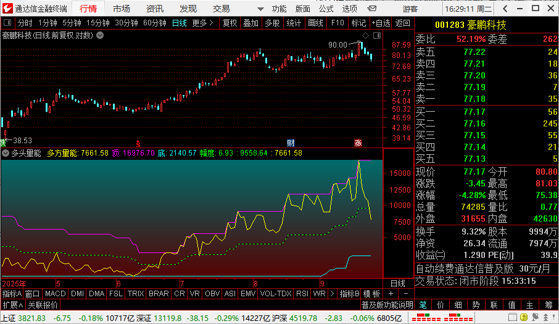The image size is (559, 324).
Task: Click the yellow coin icon in status bar
Action: pyautogui.click(x=524, y=317)
